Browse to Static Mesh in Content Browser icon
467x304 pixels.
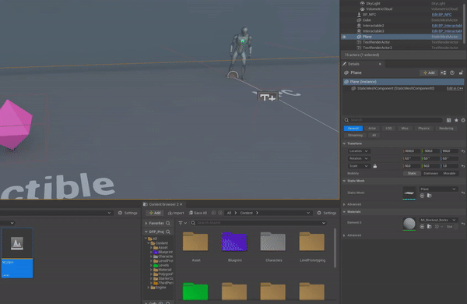(x=430, y=196)
